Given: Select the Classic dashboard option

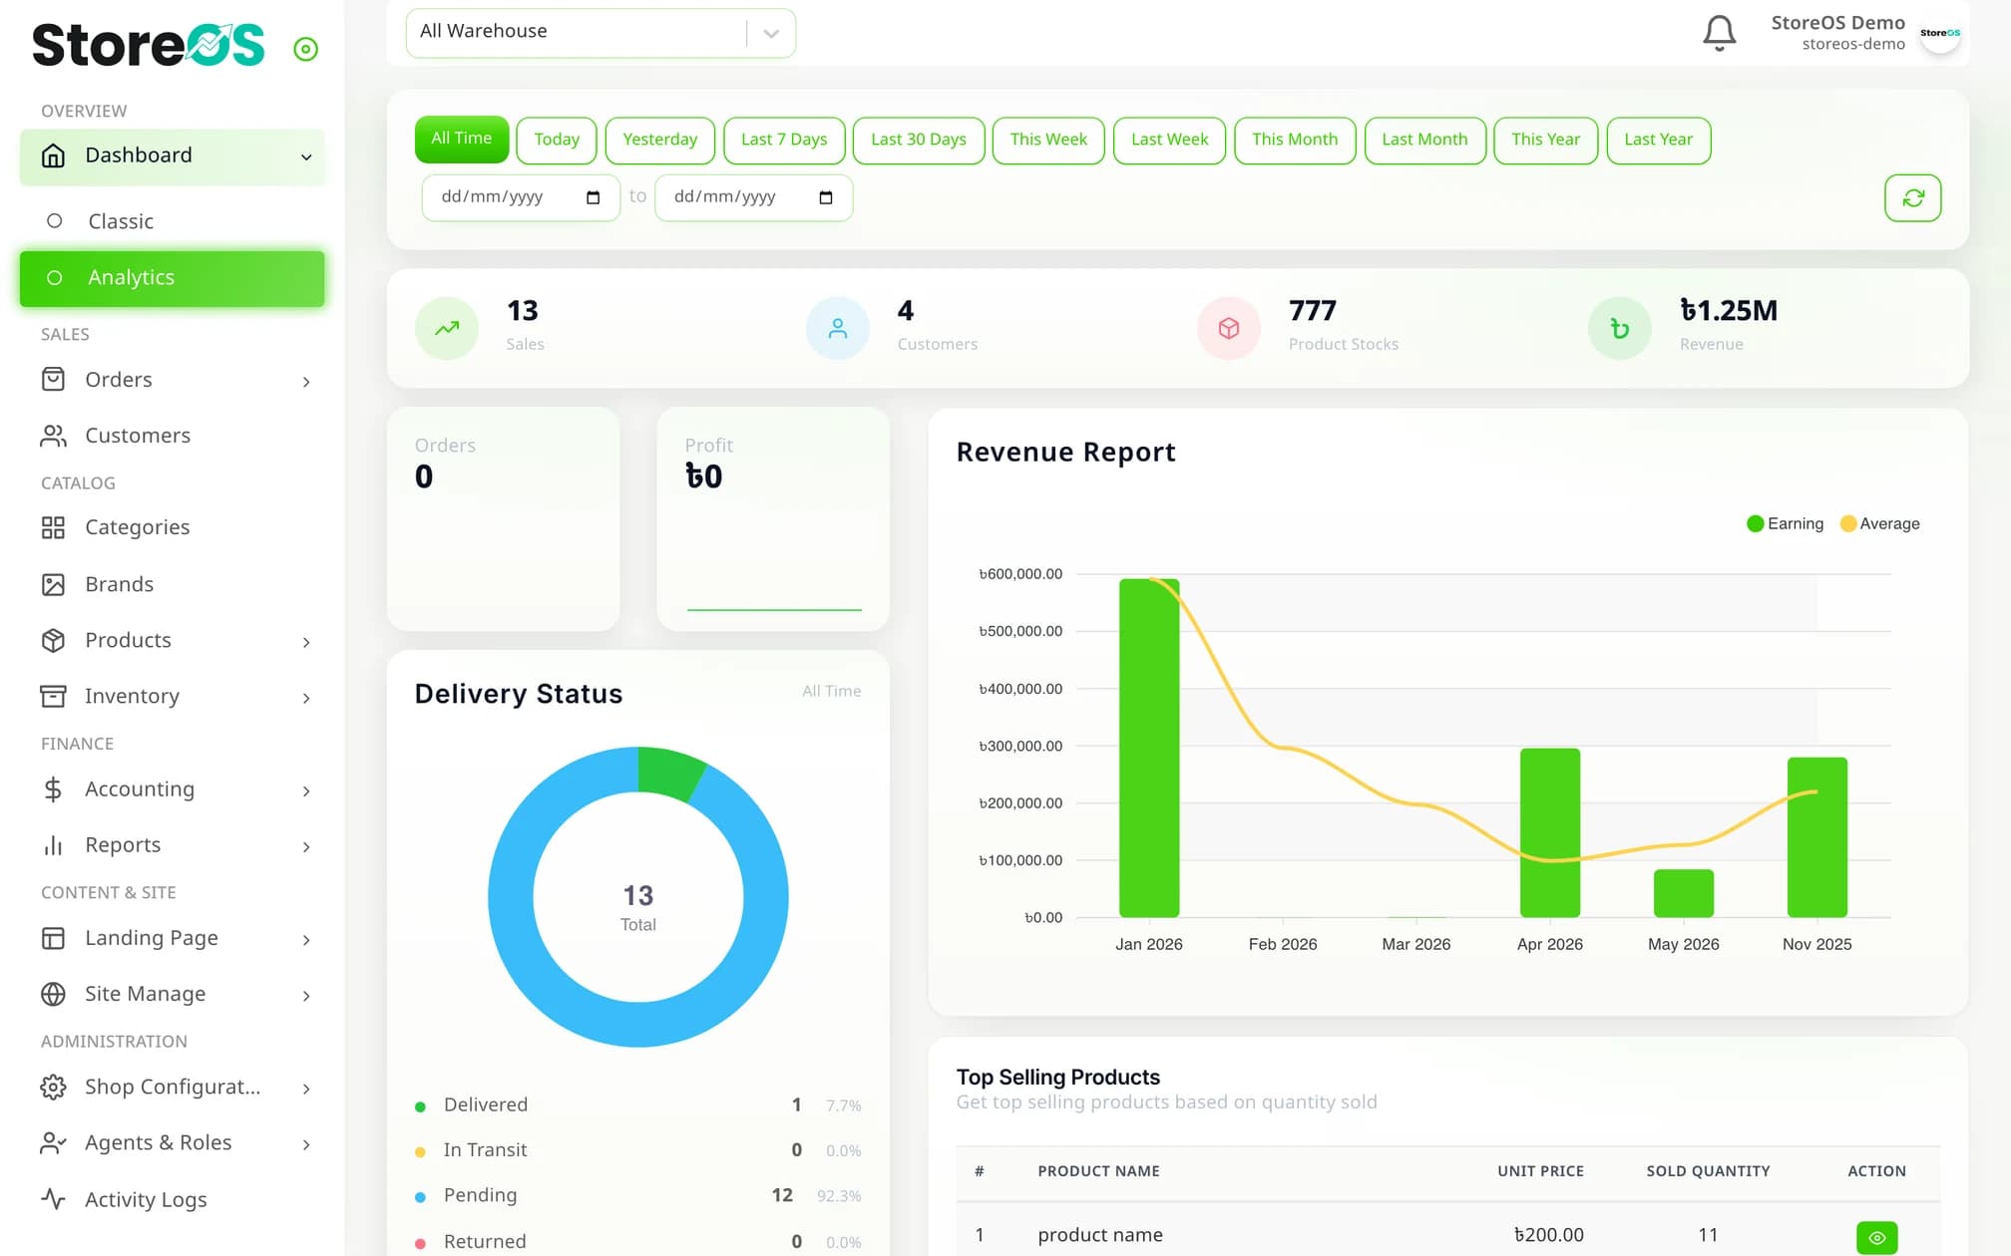Looking at the screenshot, I should coord(172,221).
